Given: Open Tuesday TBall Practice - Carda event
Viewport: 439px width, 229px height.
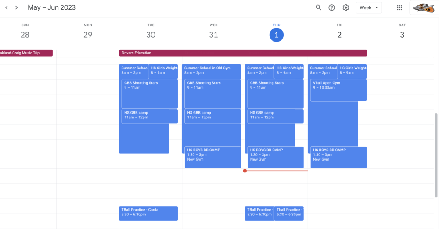Looking at the screenshot, I should (148, 213).
